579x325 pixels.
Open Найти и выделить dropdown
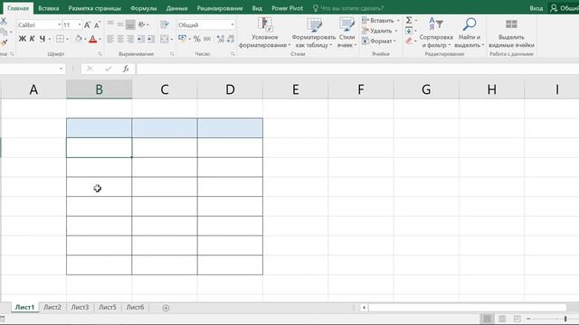point(470,32)
